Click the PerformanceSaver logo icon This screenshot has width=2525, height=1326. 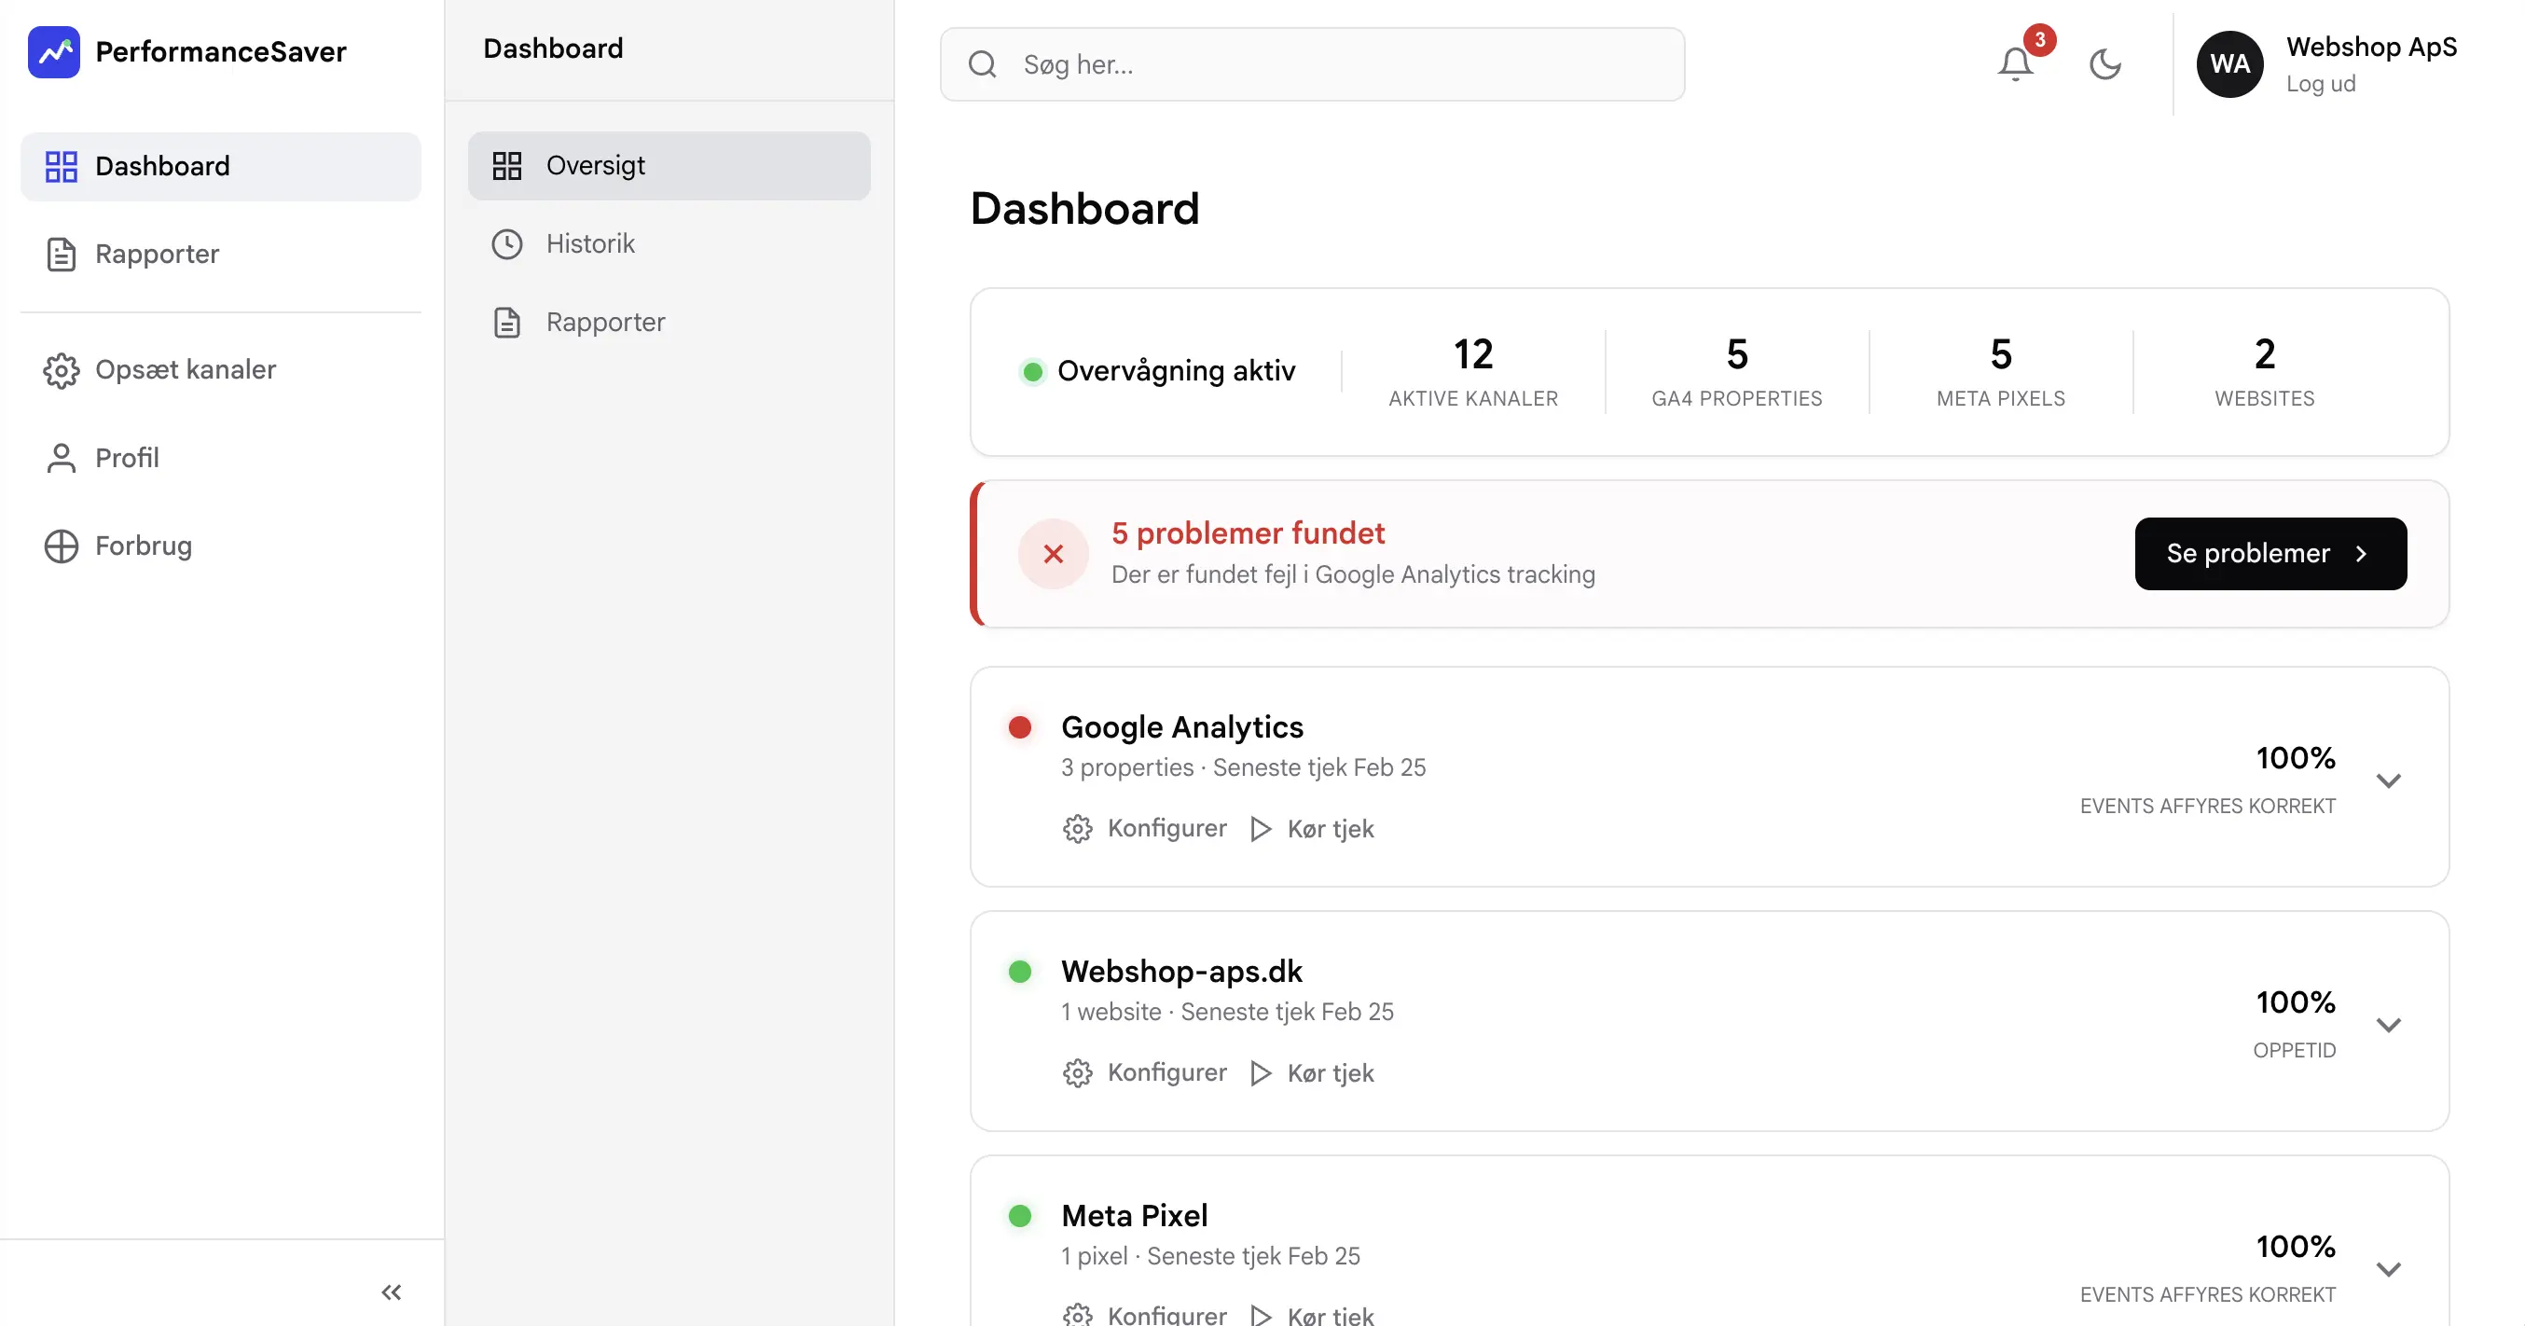coord(54,52)
